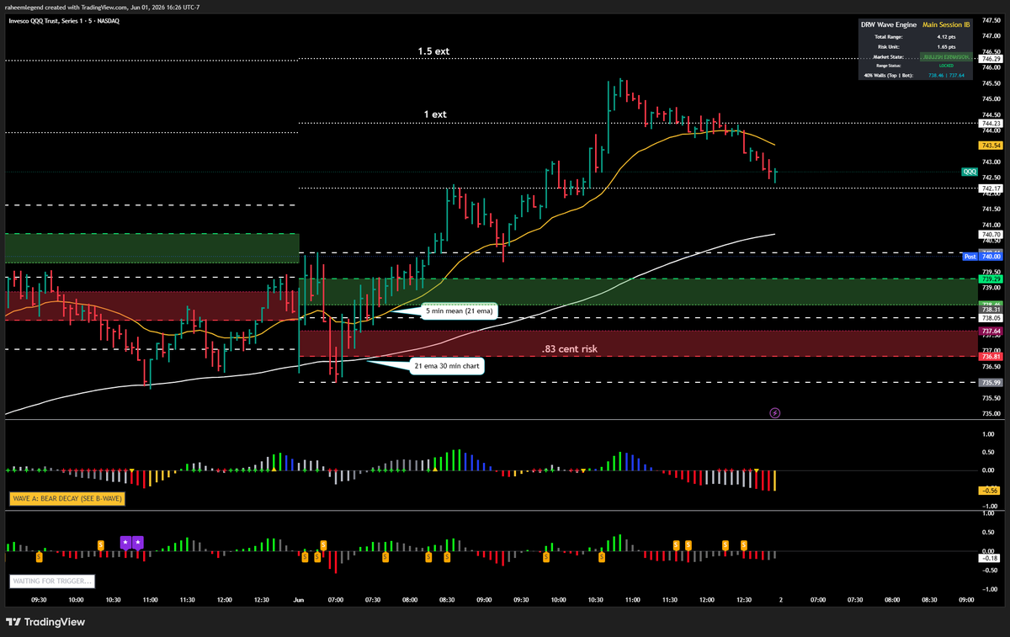
Task: Click the orange 743.54 EMA price label
Action: [x=991, y=146]
